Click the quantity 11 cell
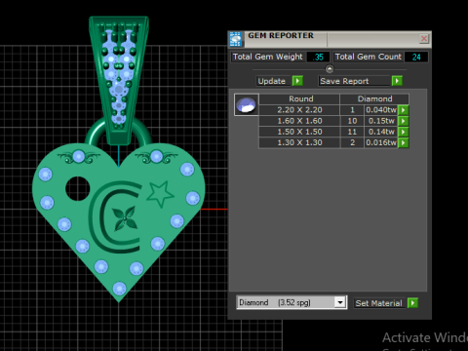Screen dimensions: 468x351 tap(352, 132)
